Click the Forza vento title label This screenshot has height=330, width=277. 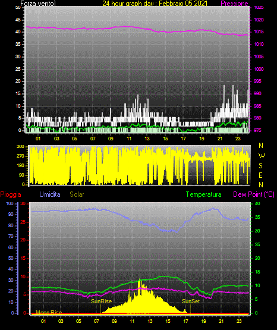coord(38,4)
